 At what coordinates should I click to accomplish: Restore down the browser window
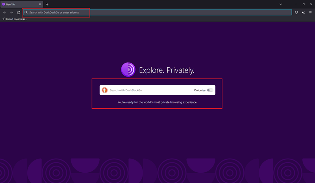click(304, 4)
